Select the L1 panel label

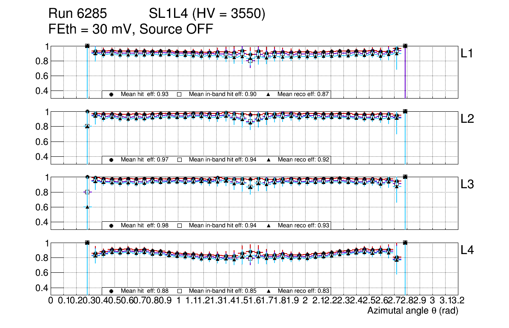[468, 54]
